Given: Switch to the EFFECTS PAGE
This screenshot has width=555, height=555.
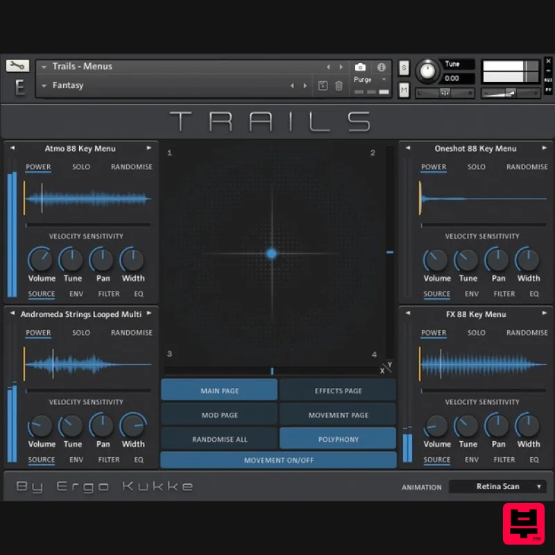Looking at the screenshot, I should (x=338, y=390).
